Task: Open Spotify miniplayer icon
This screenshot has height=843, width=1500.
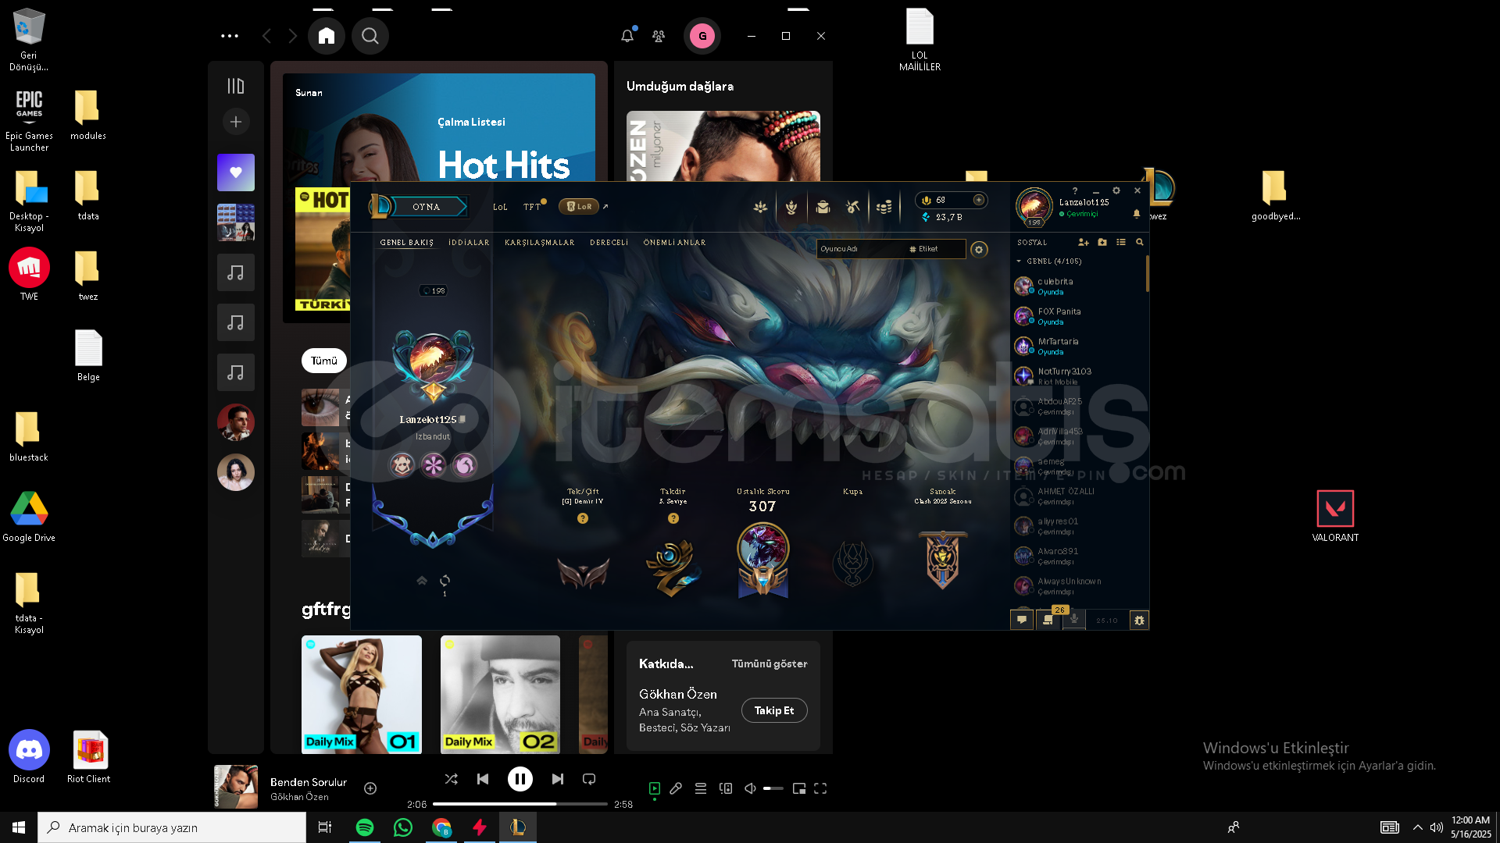Action: point(798,788)
